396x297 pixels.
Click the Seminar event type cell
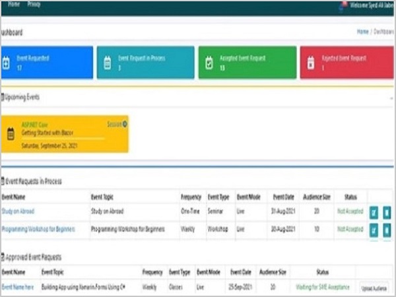coord(215,211)
